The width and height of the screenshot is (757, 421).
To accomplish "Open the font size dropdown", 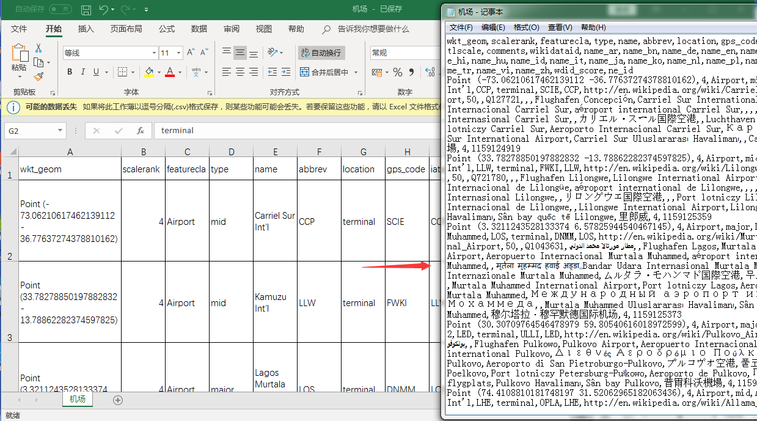I will click(x=180, y=53).
